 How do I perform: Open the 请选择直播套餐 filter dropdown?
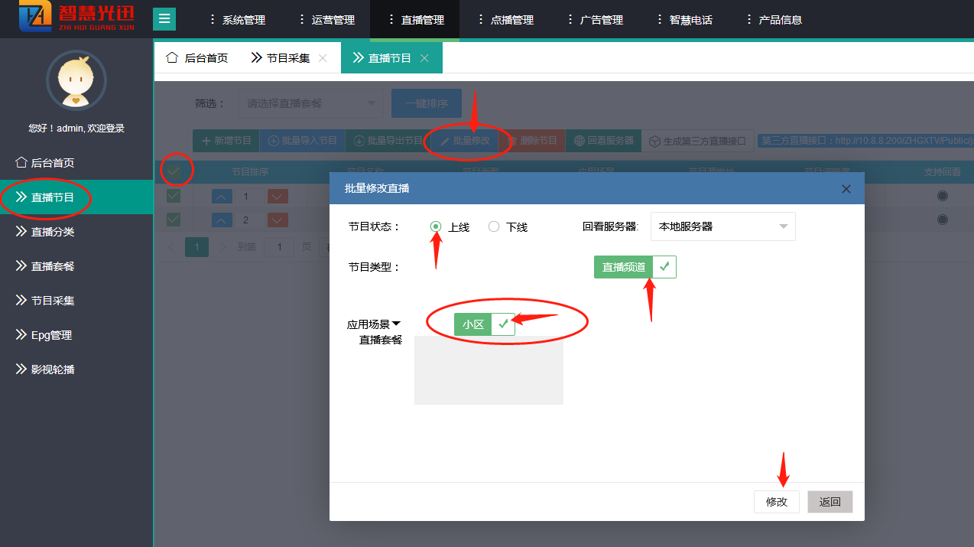pos(310,103)
